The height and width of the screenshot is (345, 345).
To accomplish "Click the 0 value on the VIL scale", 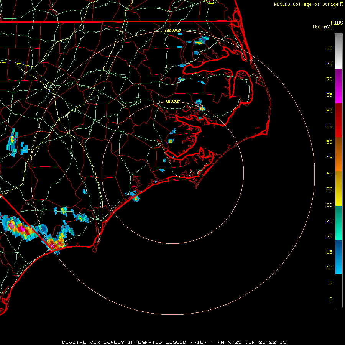I will [331, 299].
